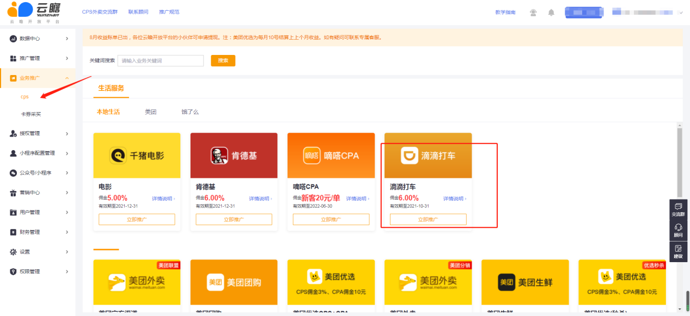This screenshot has height=316, width=690.
Task: Click the 美团外卖 kangaroo logo with 美团联盟 badge
Action: point(117,282)
